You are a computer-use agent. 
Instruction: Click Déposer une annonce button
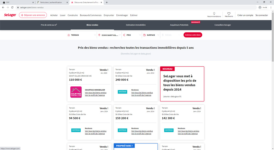tap(33, 15)
